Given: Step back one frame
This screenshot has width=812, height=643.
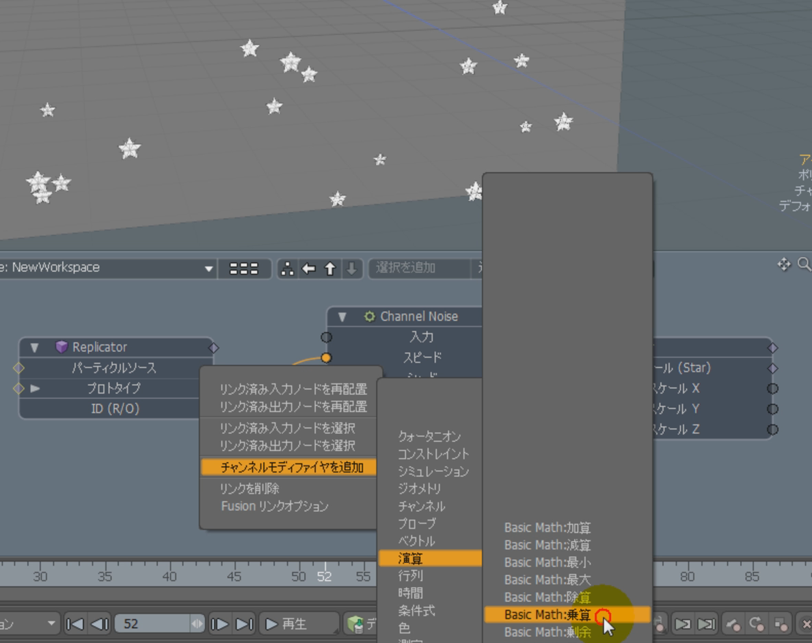Looking at the screenshot, I should tap(100, 624).
